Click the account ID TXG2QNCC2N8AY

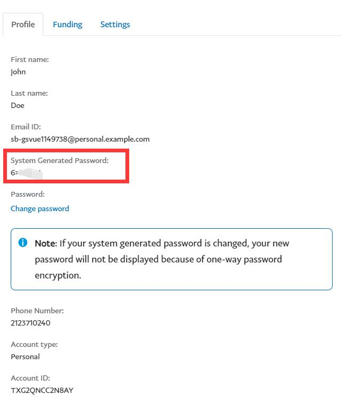click(42, 390)
